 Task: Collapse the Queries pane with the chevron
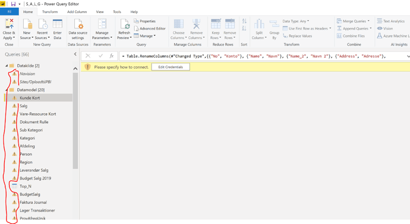(75, 55)
